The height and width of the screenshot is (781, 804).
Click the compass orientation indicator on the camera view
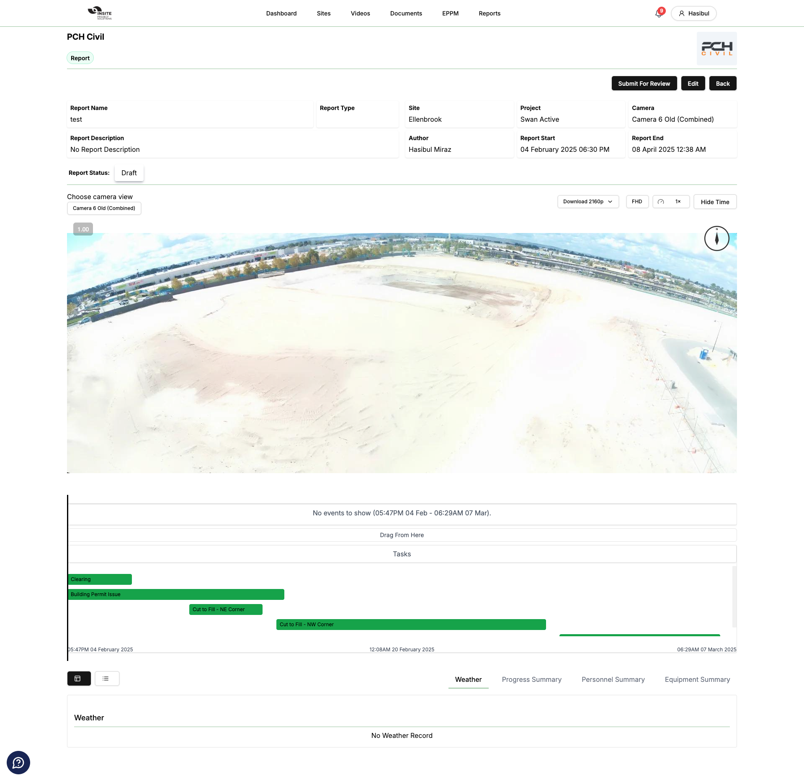pos(716,238)
